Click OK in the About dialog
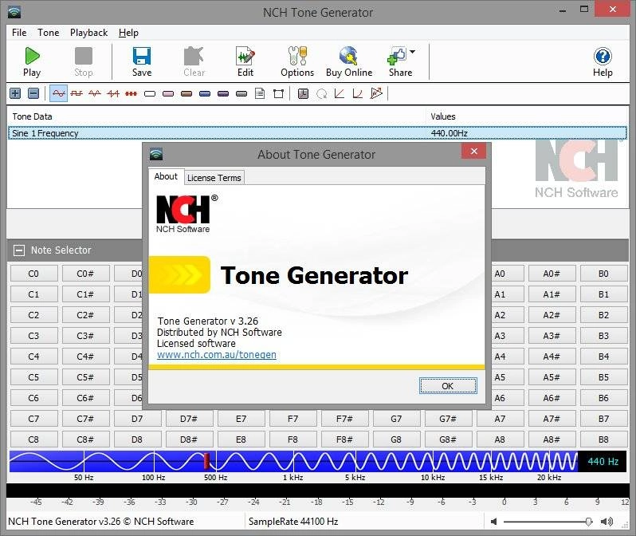The width and height of the screenshot is (636, 536). point(448,386)
